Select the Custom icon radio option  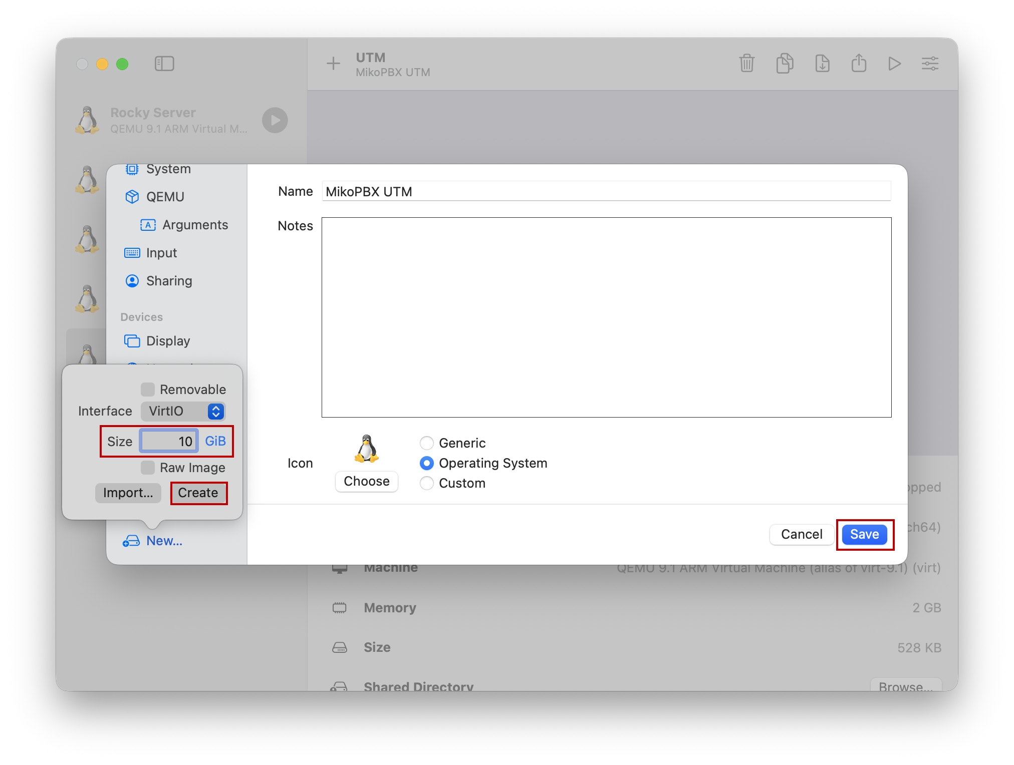click(427, 483)
